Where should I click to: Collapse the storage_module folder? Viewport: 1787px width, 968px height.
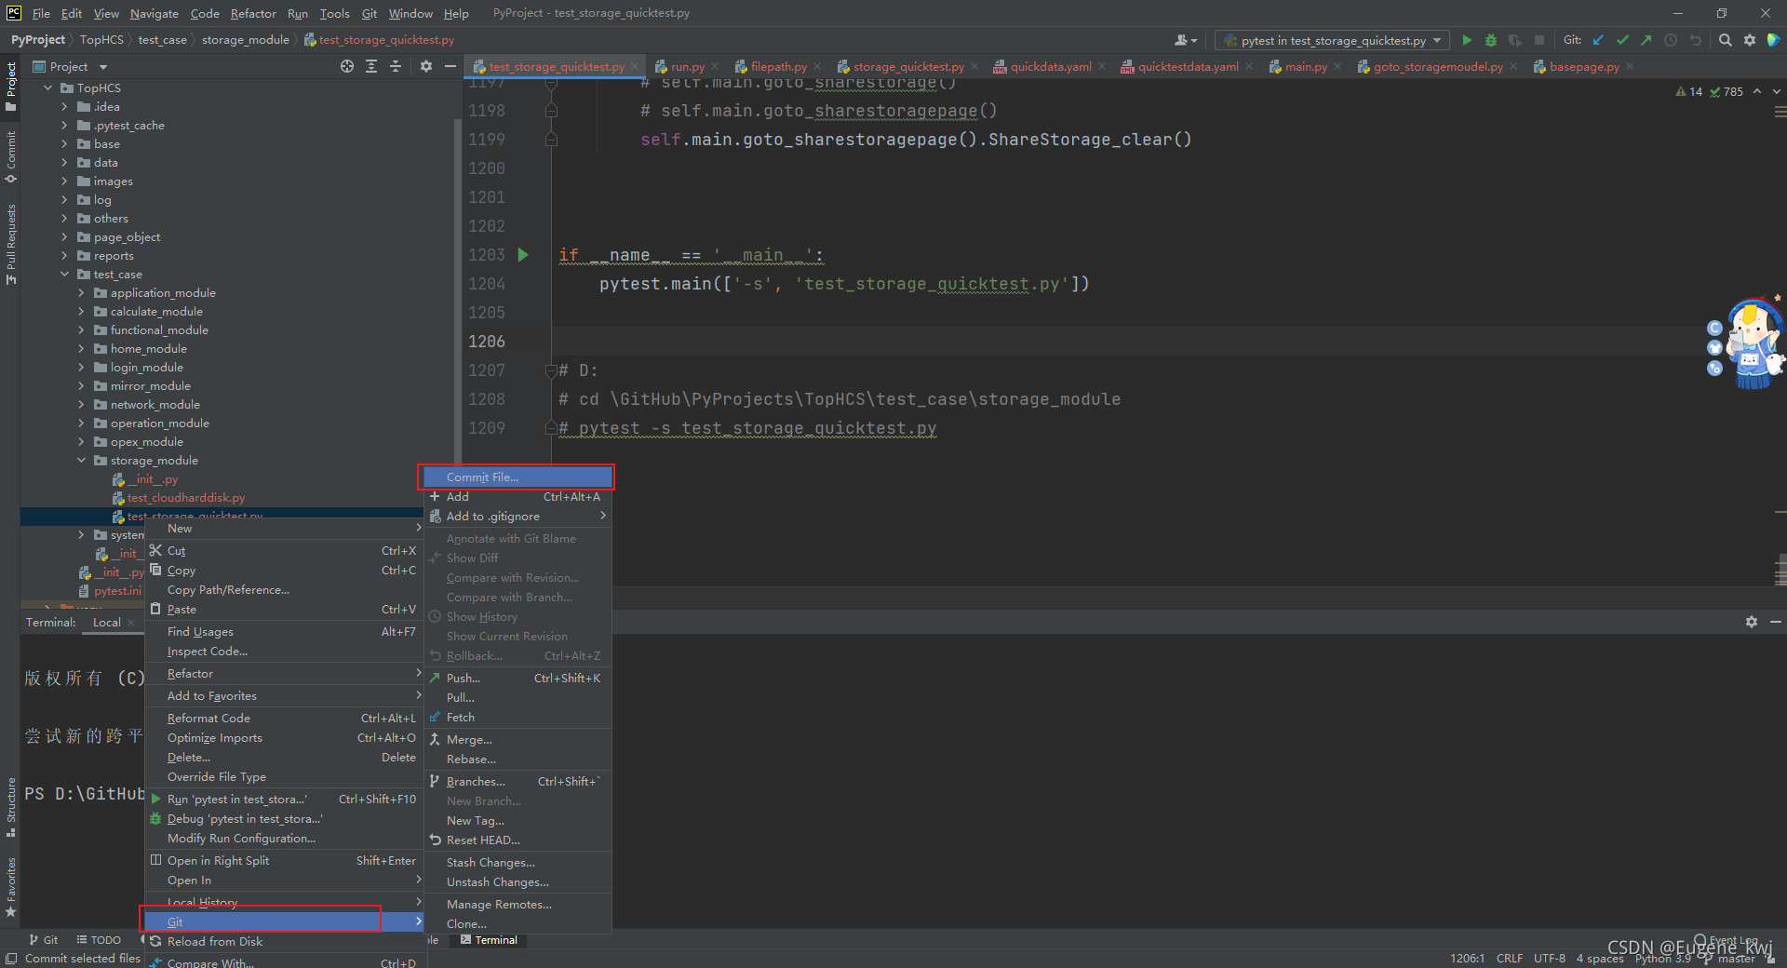coord(81,461)
